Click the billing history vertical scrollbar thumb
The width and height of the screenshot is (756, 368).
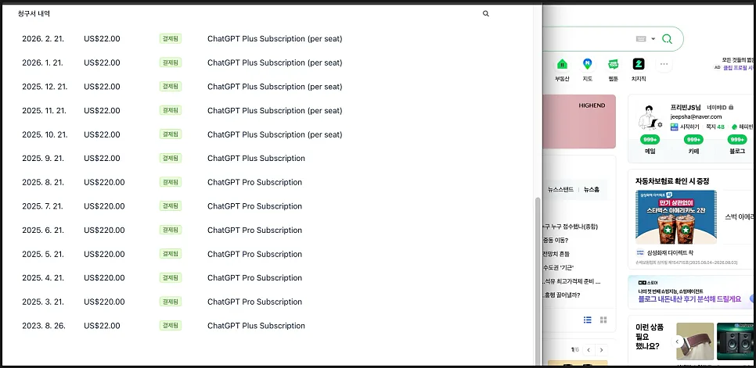538,280
